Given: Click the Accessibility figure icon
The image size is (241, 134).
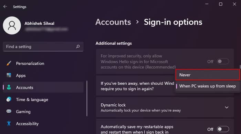Looking at the screenshot, I should (9, 123).
